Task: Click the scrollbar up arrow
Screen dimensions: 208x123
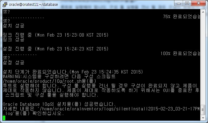Action: click(x=203, y=12)
